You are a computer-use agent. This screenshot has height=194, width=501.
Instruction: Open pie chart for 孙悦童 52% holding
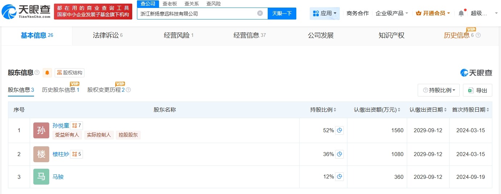click(339, 130)
